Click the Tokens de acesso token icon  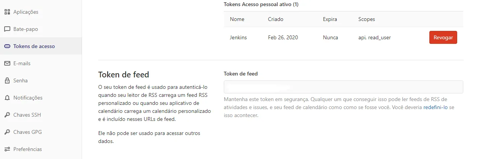(x=7, y=46)
